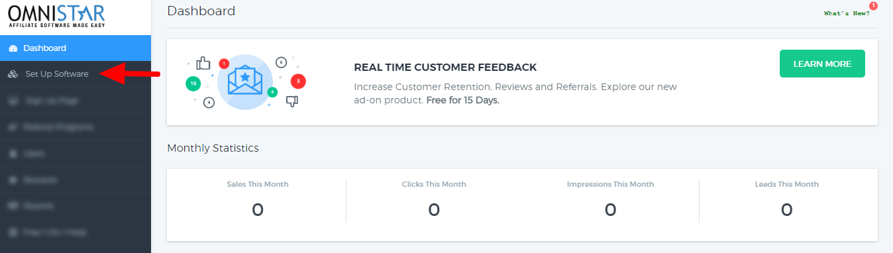Click the thumbs up icon in banner
Screen dimensions: 893x253
pyautogui.click(x=203, y=64)
